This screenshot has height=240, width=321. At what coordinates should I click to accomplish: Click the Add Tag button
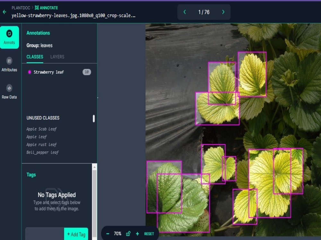76,234
